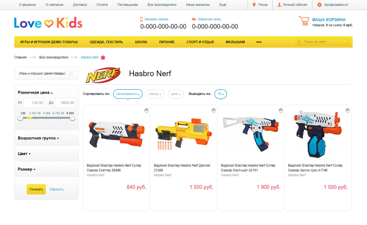The height and width of the screenshot is (225, 367).
Task: Click the face icon on the Скаттер 28498 card
Action: click(x=146, y=110)
